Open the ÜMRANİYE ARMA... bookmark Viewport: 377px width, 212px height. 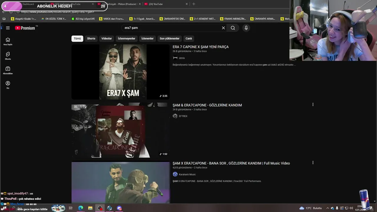[263, 19]
